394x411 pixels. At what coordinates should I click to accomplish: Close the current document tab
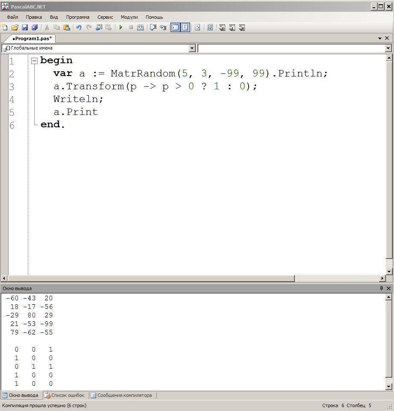point(387,38)
